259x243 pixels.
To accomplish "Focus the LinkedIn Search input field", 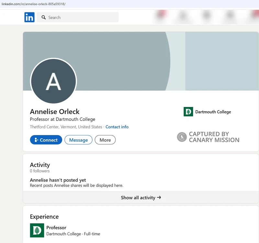I will coord(78,17).
